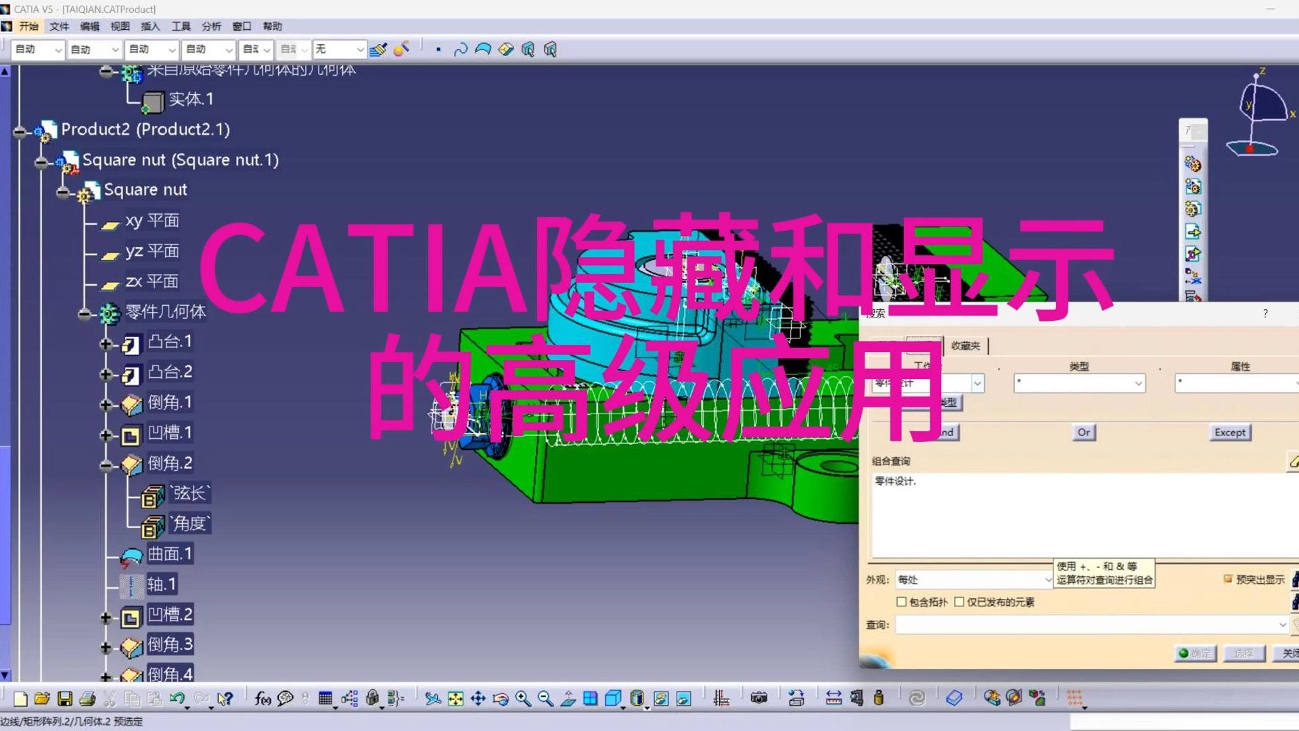Activate the Fly mode airplane icon
Image resolution: width=1299 pixels, height=731 pixels.
pos(432,699)
